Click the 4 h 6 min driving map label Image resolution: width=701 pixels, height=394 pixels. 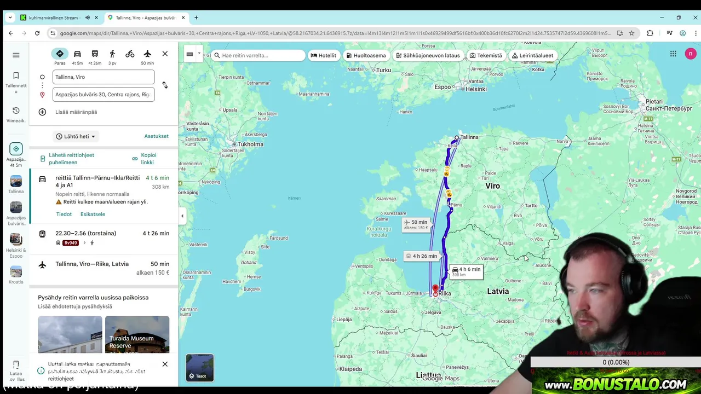pos(466,271)
